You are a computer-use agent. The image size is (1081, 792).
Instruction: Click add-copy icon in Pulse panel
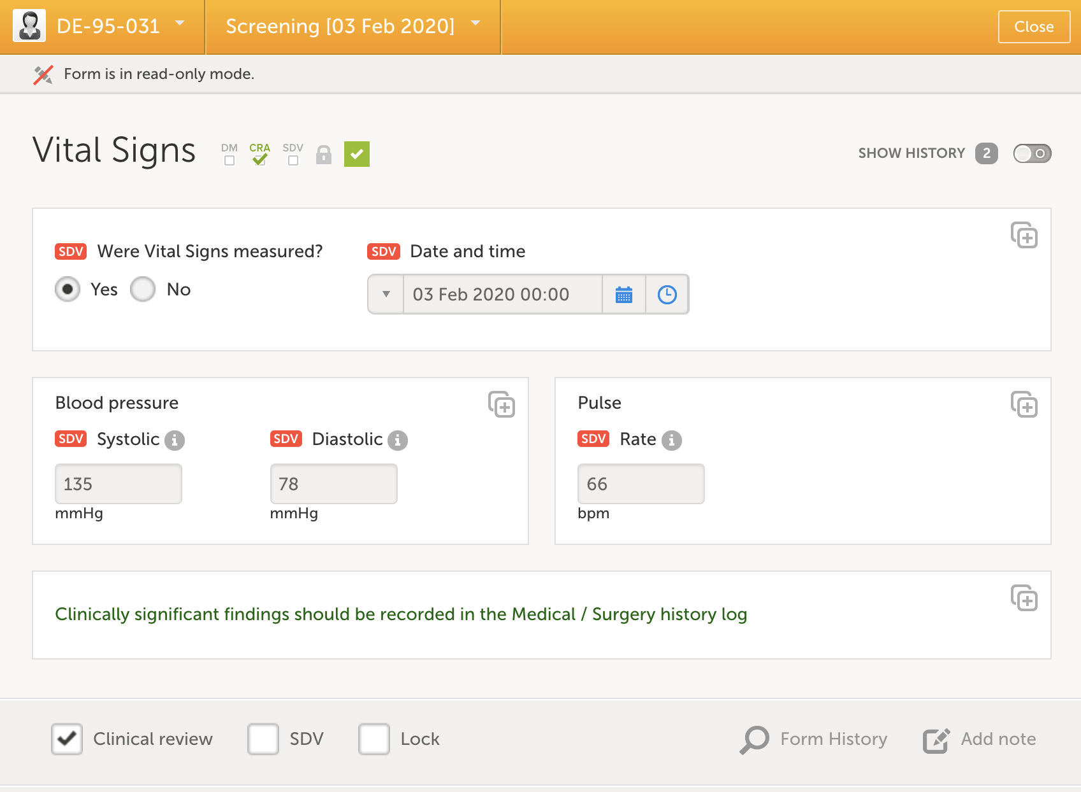[1024, 404]
